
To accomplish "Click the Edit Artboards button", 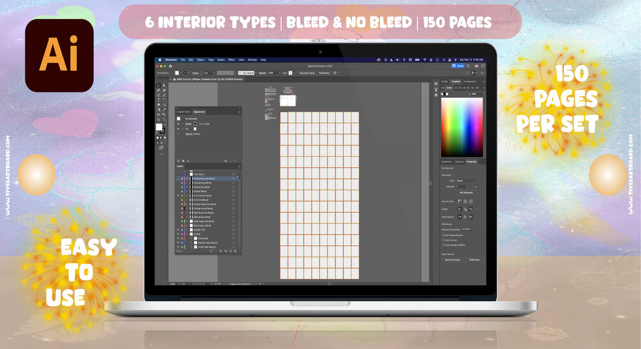I will point(466,192).
